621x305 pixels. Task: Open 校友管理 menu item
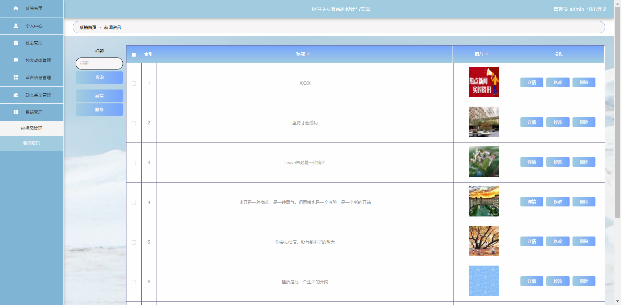[32, 43]
